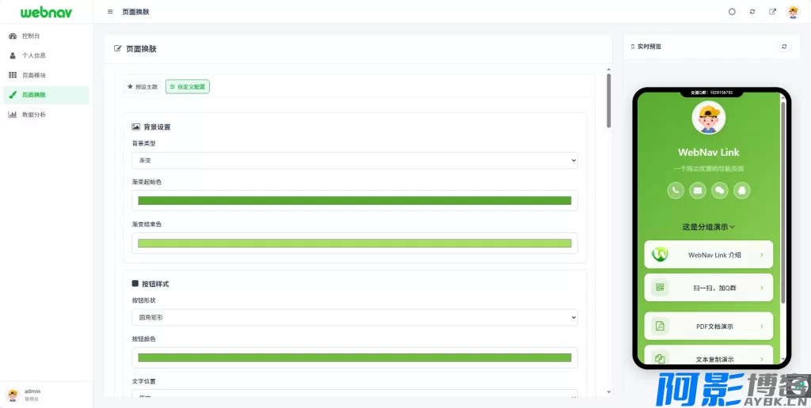The height and width of the screenshot is (408, 811).
Task: Switch to the 预设主题 tab
Action: [143, 87]
